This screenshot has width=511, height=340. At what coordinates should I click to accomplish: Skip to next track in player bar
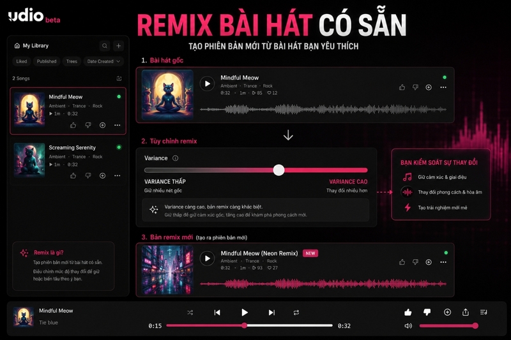click(271, 313)
